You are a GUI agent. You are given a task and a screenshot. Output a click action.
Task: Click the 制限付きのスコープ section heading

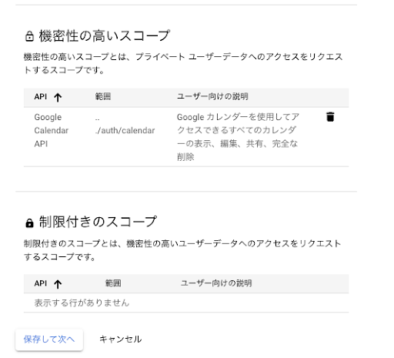point(98,222)
